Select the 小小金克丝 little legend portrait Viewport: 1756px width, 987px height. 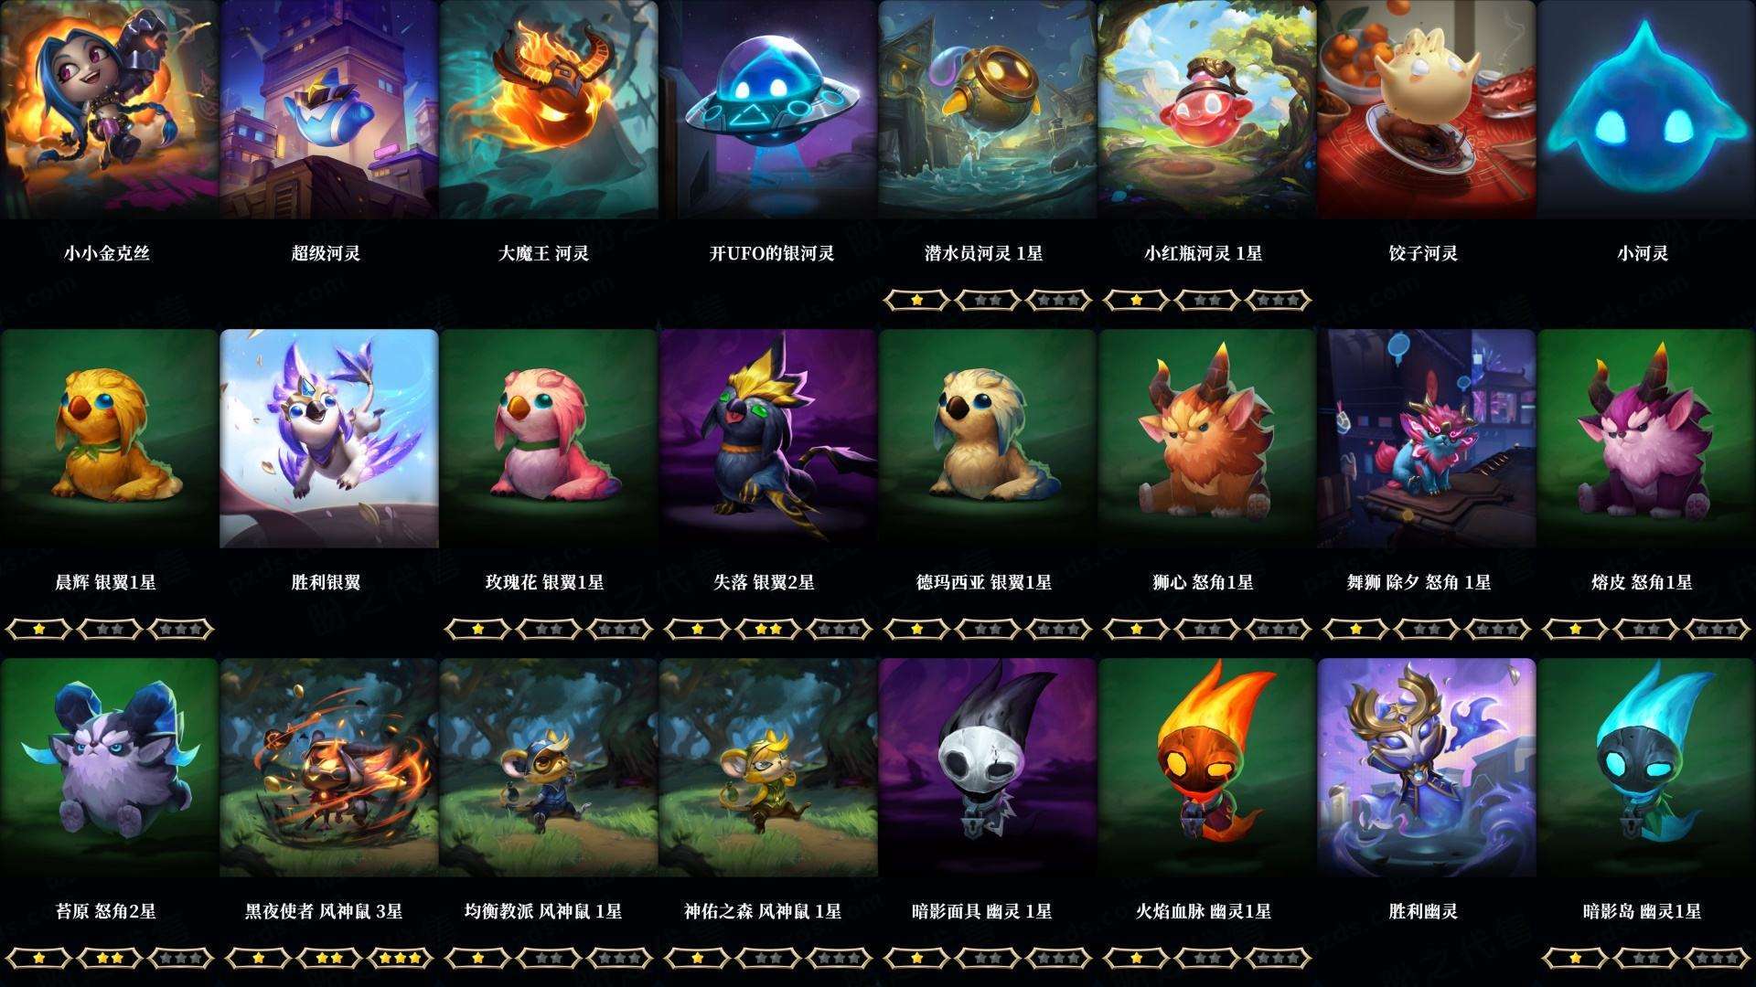click(x=109, y=110)
